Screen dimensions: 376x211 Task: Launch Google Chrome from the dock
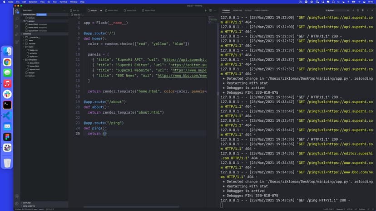[7, 62]
